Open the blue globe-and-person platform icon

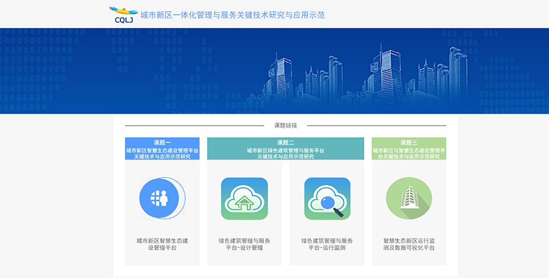[x=162, y=199]
